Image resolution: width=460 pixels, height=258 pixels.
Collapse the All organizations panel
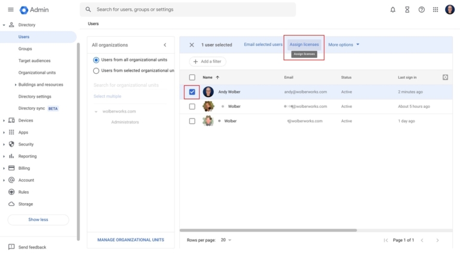click(165, 45)
